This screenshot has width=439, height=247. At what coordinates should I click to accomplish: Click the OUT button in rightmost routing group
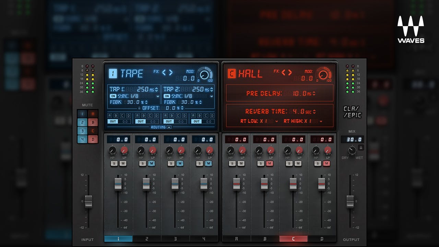[196, 121]
